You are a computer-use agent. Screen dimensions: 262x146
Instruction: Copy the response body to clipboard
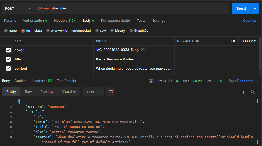coord(241,92)
